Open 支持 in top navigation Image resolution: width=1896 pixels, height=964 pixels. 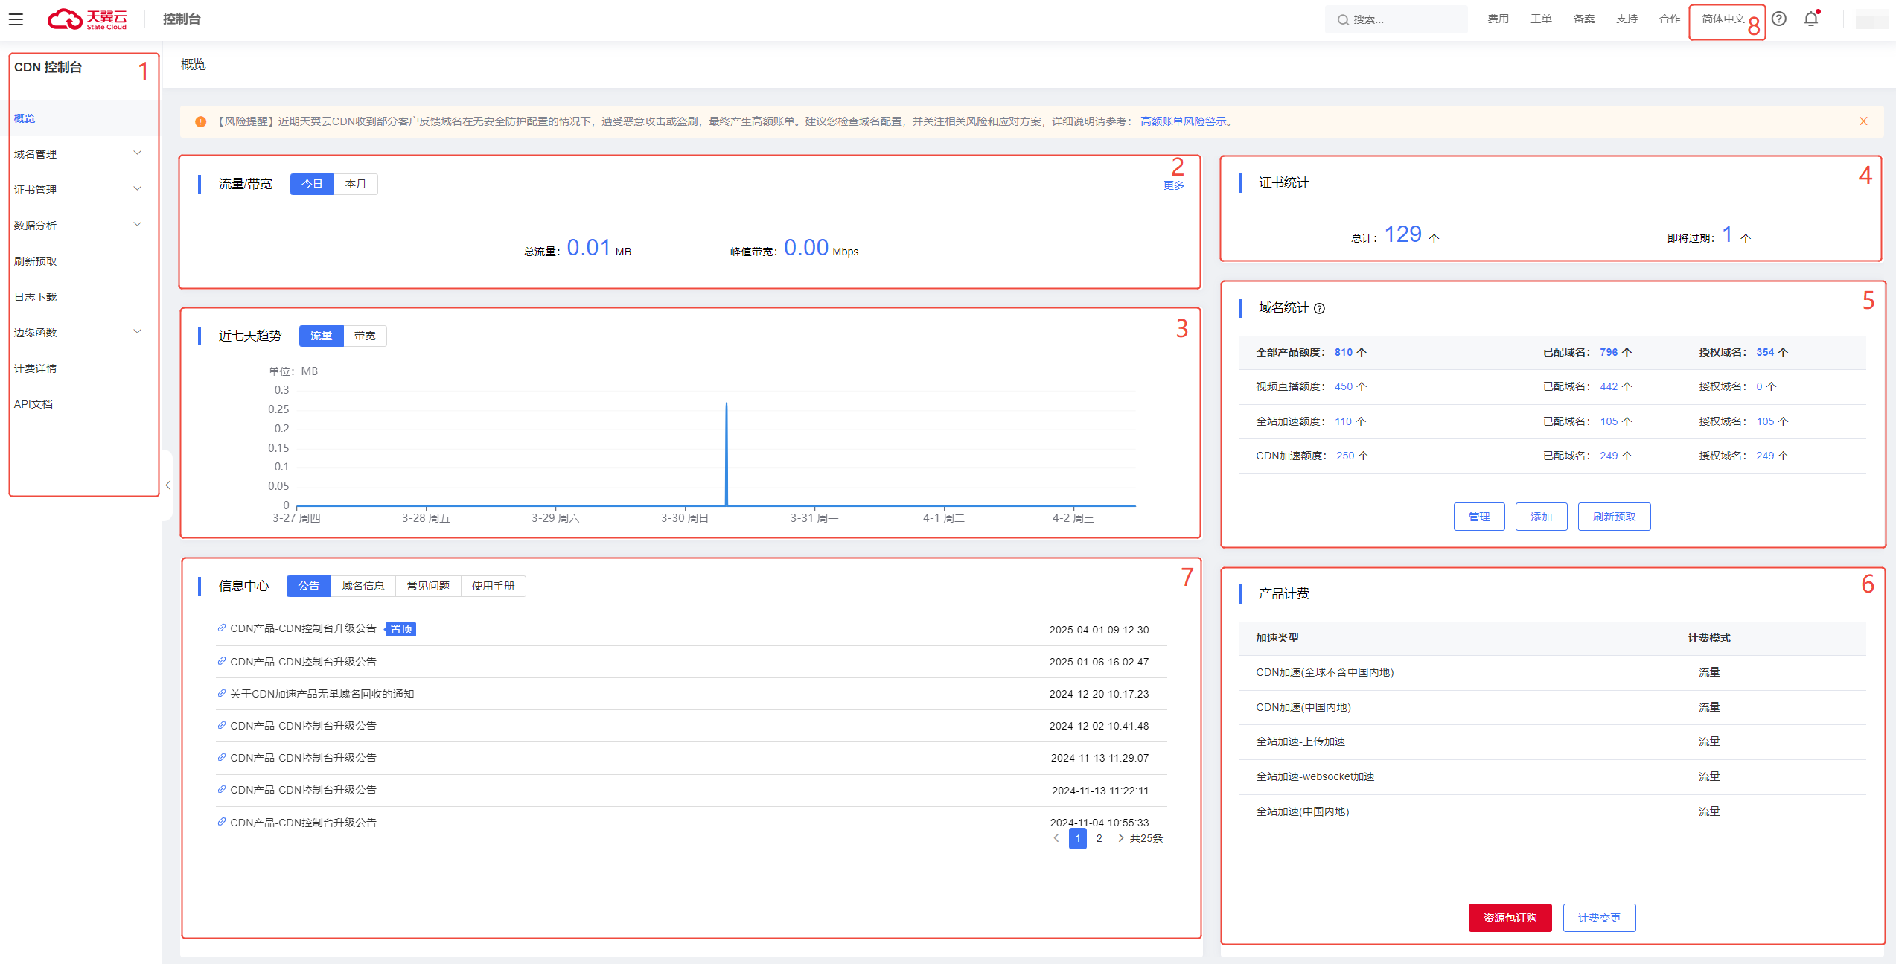click(1627, 19)
